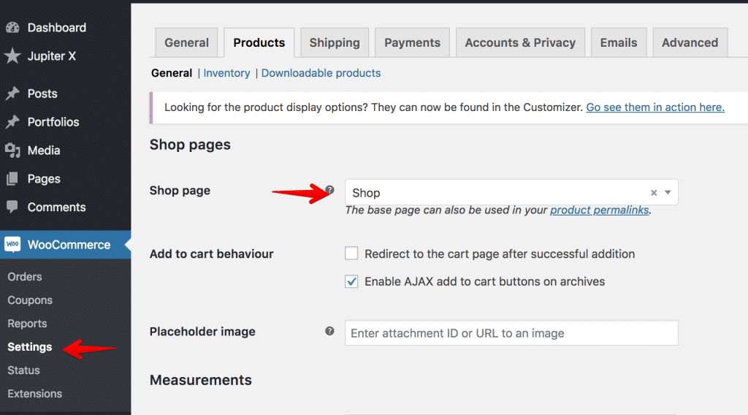748x415 pixels.
Task: Switch to the Shipping tab
Action: [x=335, y=42]
